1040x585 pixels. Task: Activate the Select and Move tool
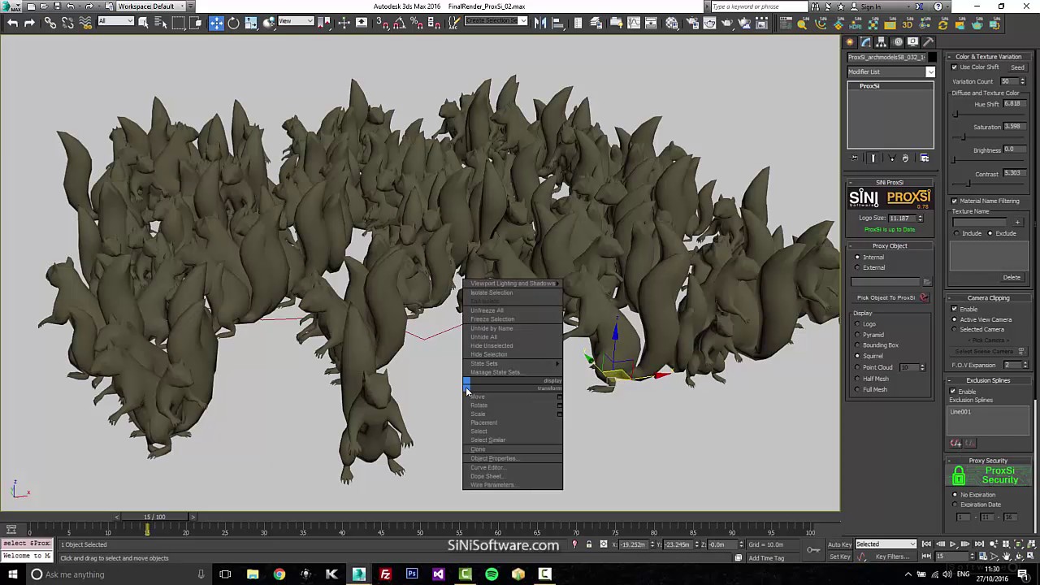coord(216,23)
